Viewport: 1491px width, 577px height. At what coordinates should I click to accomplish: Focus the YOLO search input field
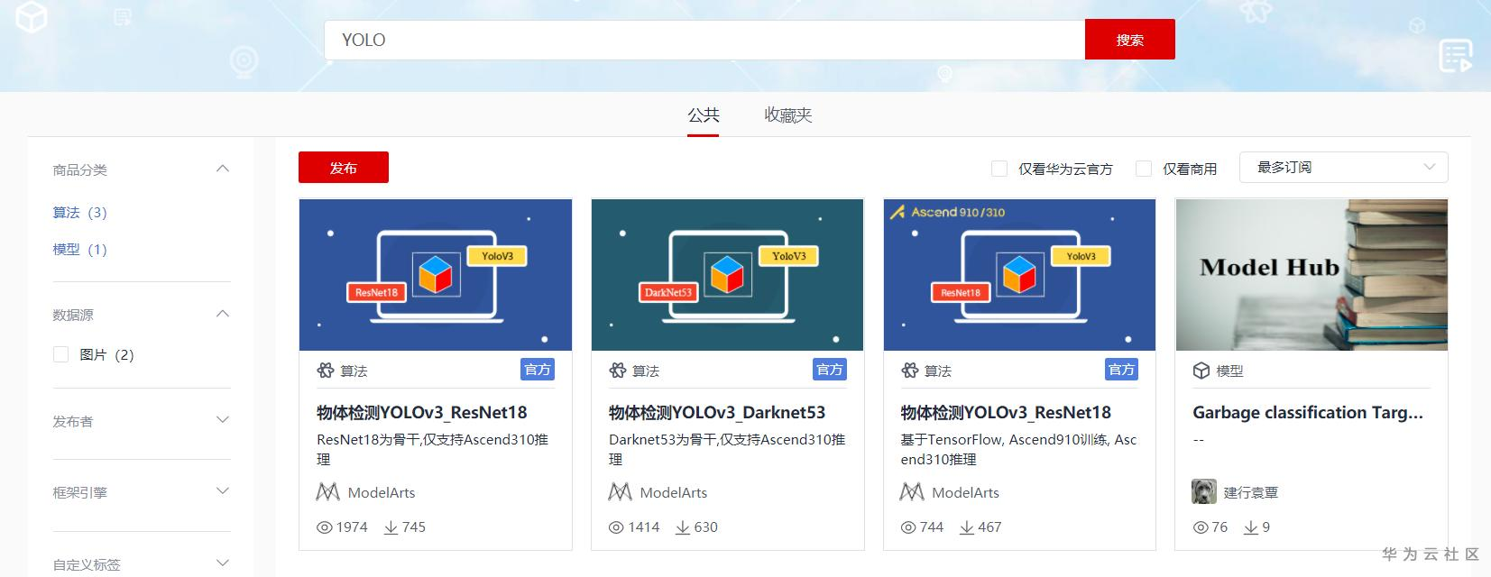pyautogui.click(x=704, y=40)
